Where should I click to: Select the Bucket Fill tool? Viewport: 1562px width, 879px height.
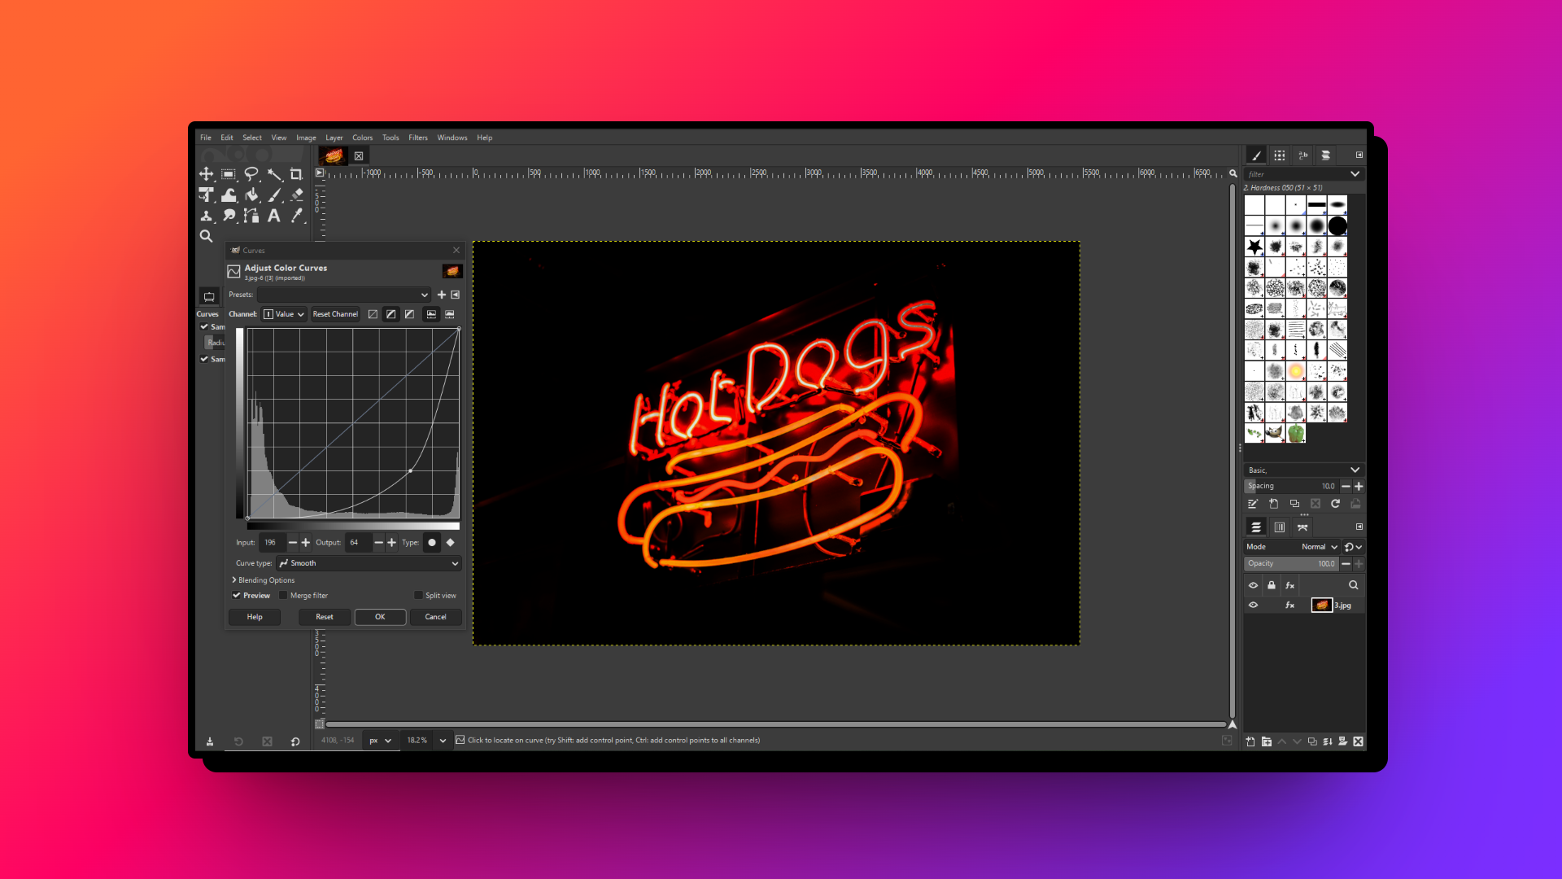coord(251,195)
